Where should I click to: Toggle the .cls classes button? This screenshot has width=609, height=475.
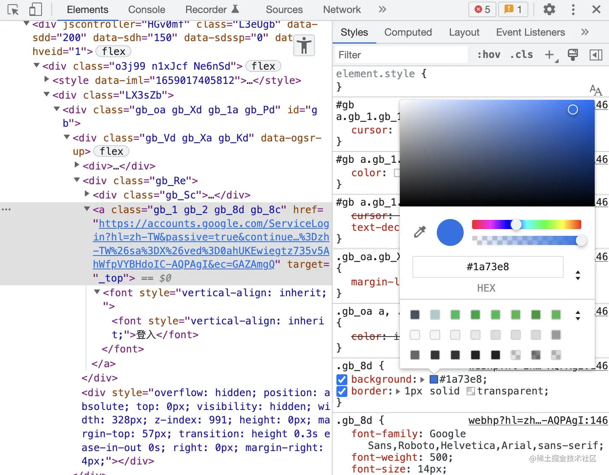point(522,55)
